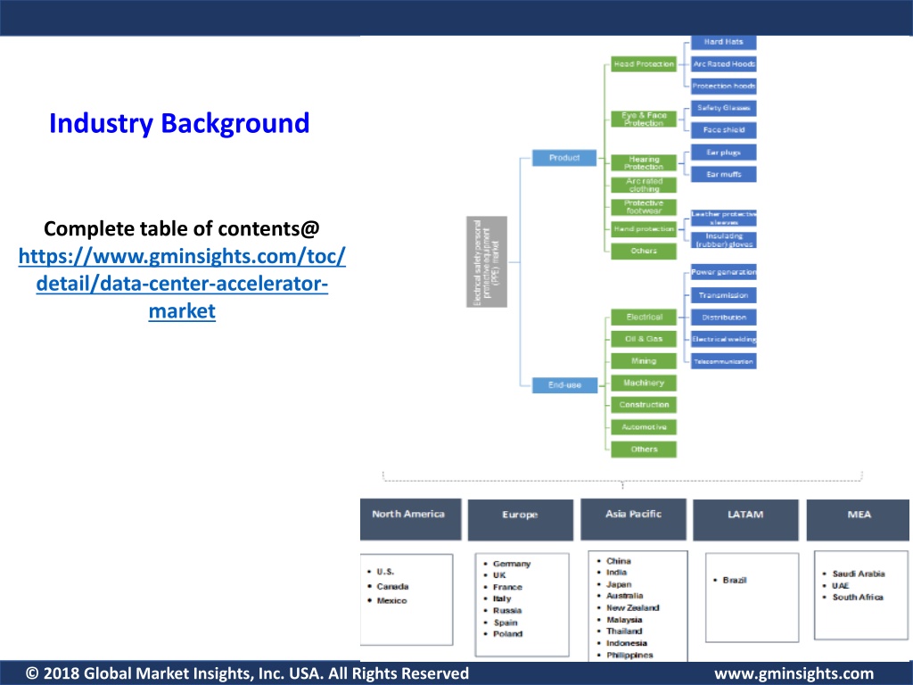Click the Safety Glasses box
The height and width of the screenshot is (685, 913).
click(724, 108)
